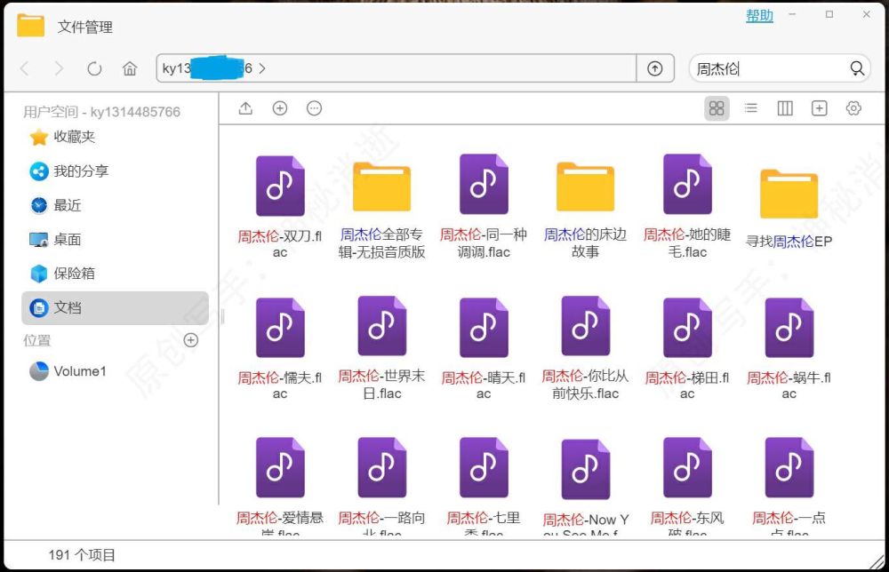Select the file 周杰伦-七里香
This screenshot has width=889, height=572.
tap(484, 486)
